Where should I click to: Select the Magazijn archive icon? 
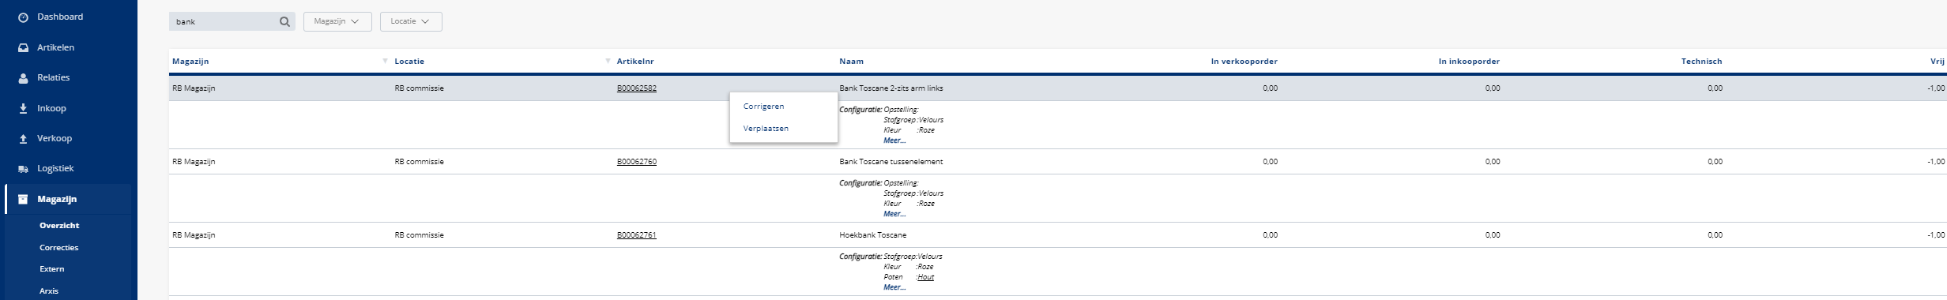tap(23, 200)
